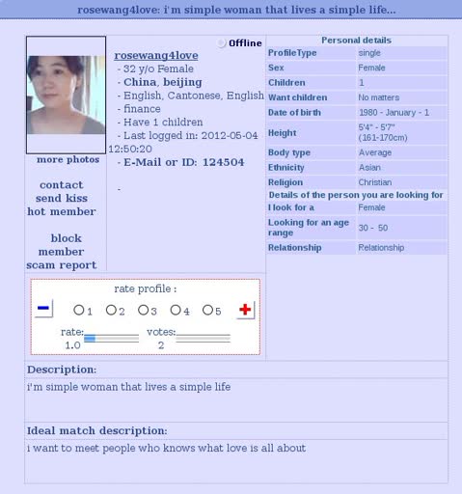Viewport: 462px width, 494px height.
Task: Mark as hot member
Action: click(62, 211)
